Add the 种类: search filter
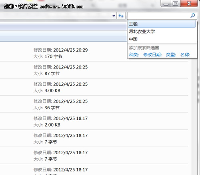The height and width of the screenshot is (175, 200). [x=134, y=54]
